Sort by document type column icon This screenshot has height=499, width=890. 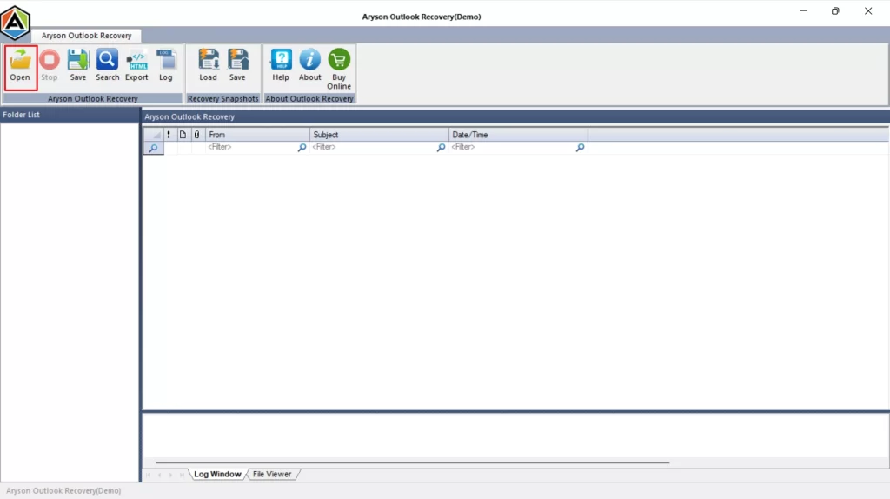183,135
